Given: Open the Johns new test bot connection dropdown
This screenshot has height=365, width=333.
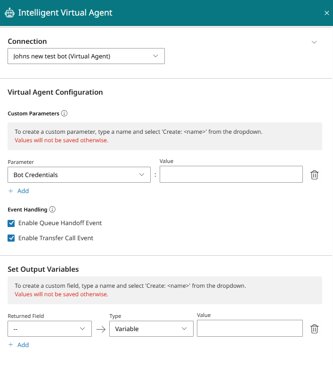Looking at the screenshot, I should pyautogui.click(x=86, y=56).
